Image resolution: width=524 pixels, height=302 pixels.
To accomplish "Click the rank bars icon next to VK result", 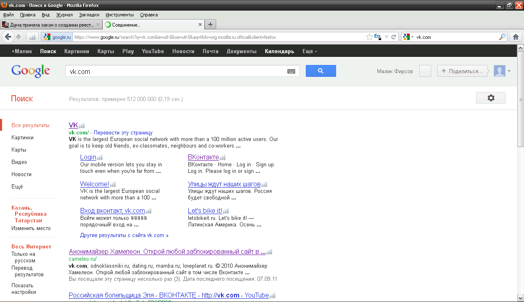I will coord(81,126).
